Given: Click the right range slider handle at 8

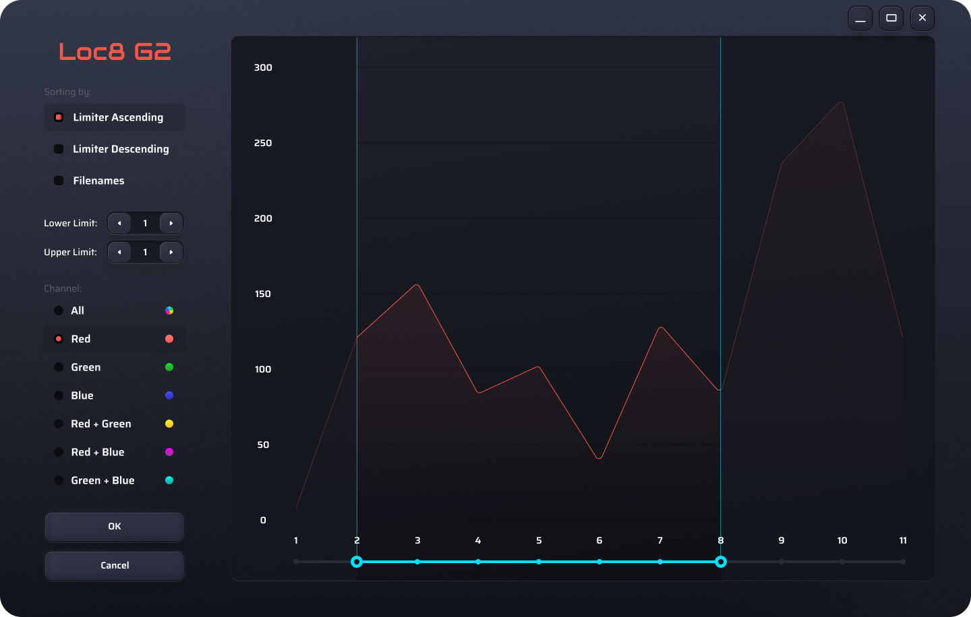Looking at the screenshot, I should click(721, 562).
